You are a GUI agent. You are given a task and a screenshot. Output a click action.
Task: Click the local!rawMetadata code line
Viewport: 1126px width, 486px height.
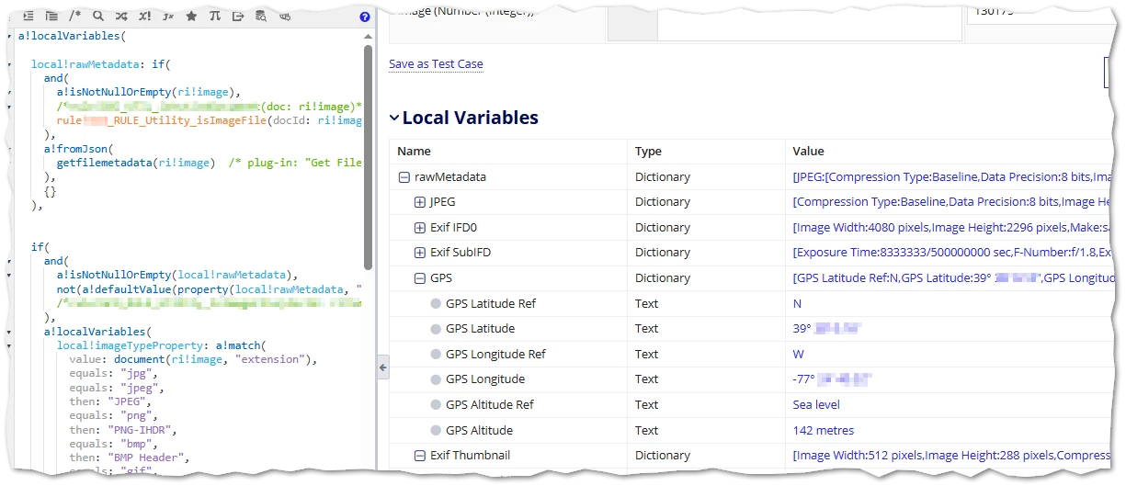coord(101,64)
